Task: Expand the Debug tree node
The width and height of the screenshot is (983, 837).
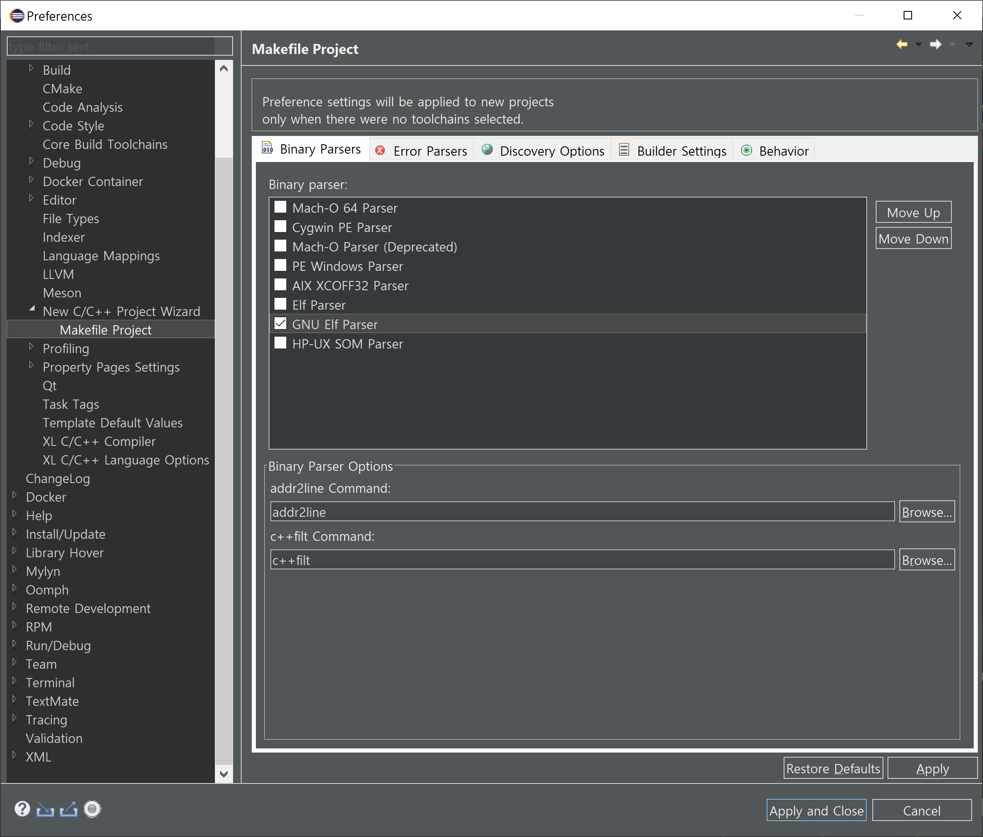Action: pyautogui.click(x=31, y=162)
